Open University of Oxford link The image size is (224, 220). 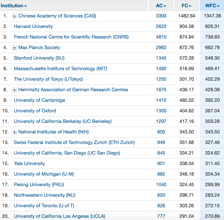point(35,111)
